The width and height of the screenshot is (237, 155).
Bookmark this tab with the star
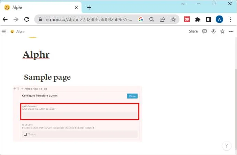(173, 19)
